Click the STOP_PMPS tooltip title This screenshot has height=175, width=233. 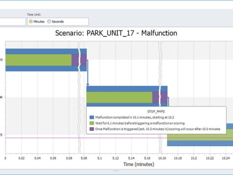[x=156, y=112]
